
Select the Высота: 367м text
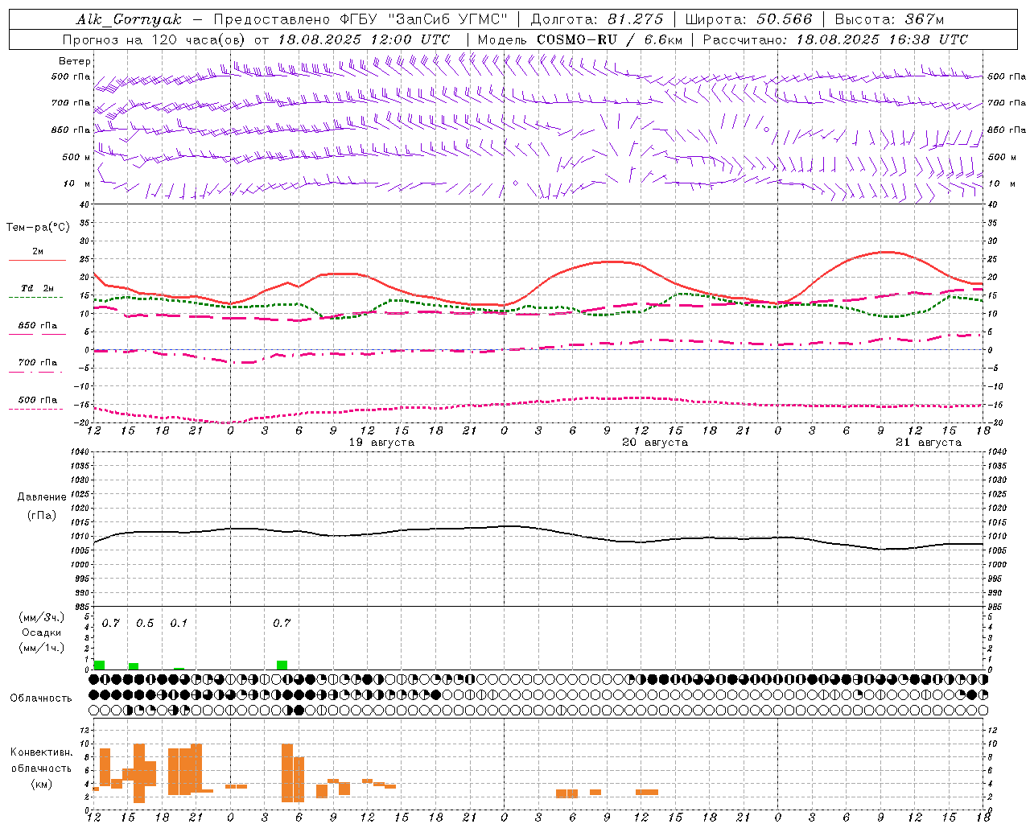(889, 19)
